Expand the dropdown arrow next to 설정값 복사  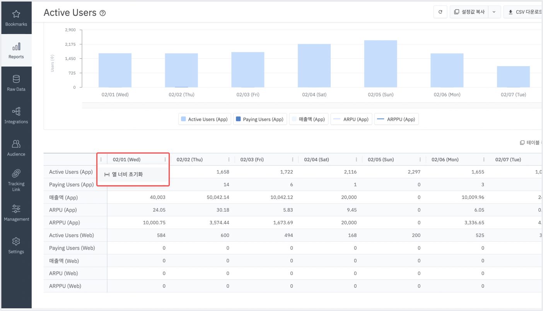[494, 12]
